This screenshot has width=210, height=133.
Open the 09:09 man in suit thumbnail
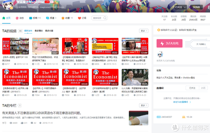click(x=135, y=77)
